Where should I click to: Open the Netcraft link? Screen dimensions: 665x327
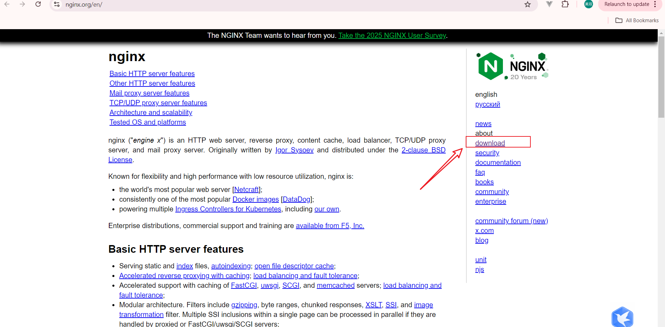click(247, 190)
